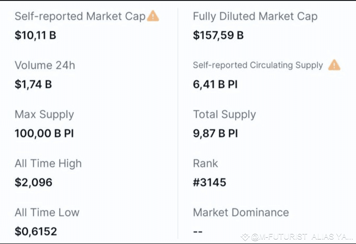Image resolution: width=356 pixels, height=244 pixels.
Task: Click the Self-reported Market Cap label
Action: [x=80, y=16]
